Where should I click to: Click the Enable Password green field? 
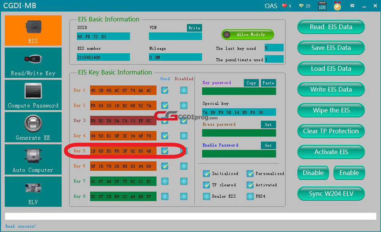(239, 154)
